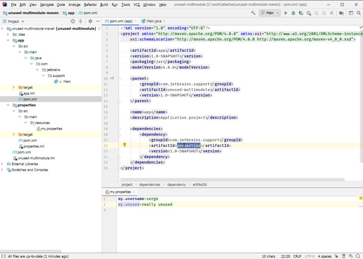Click 'my.username' key in properties editor
The image size is (363, 259).
(131, 199)
